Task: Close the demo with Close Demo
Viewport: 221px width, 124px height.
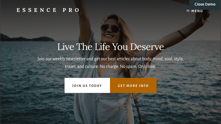Action: (x=205, y=4)
